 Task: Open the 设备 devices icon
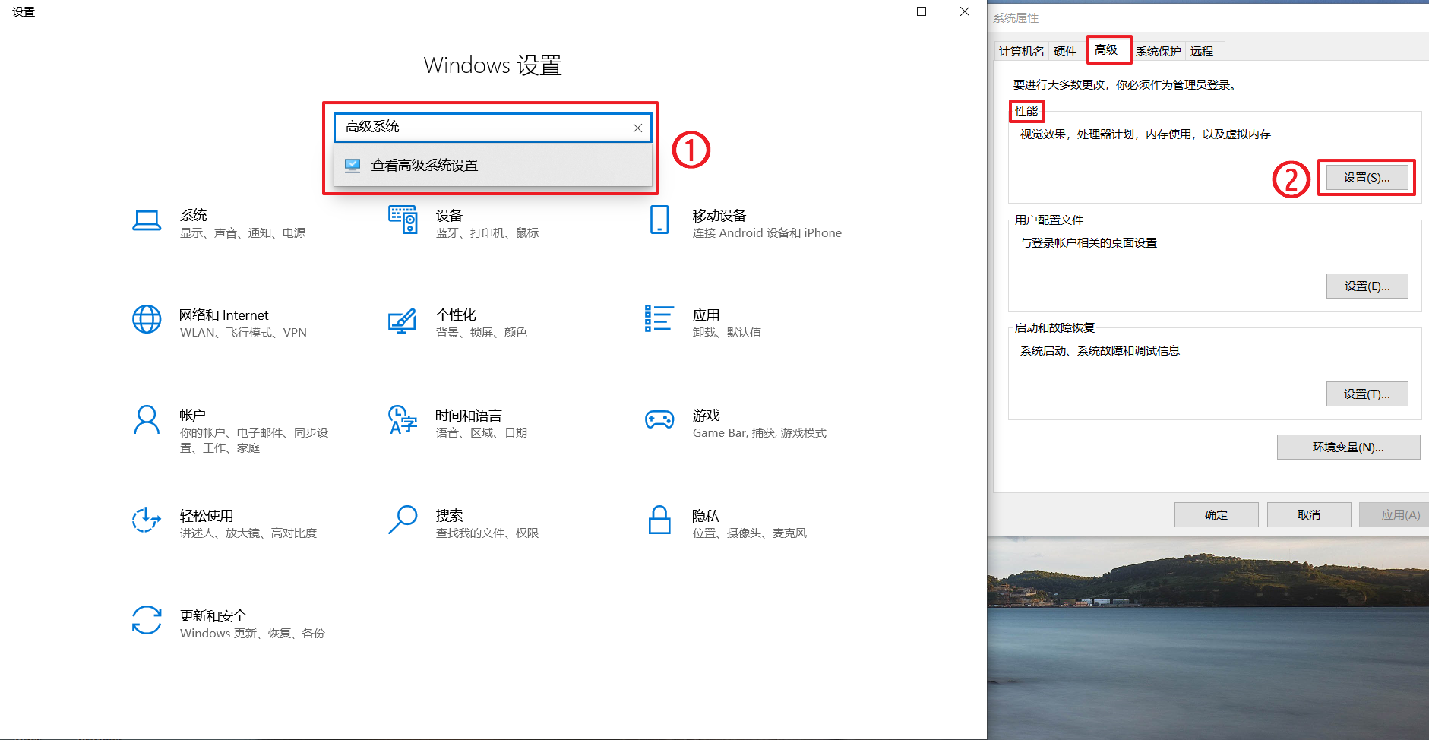403,220
